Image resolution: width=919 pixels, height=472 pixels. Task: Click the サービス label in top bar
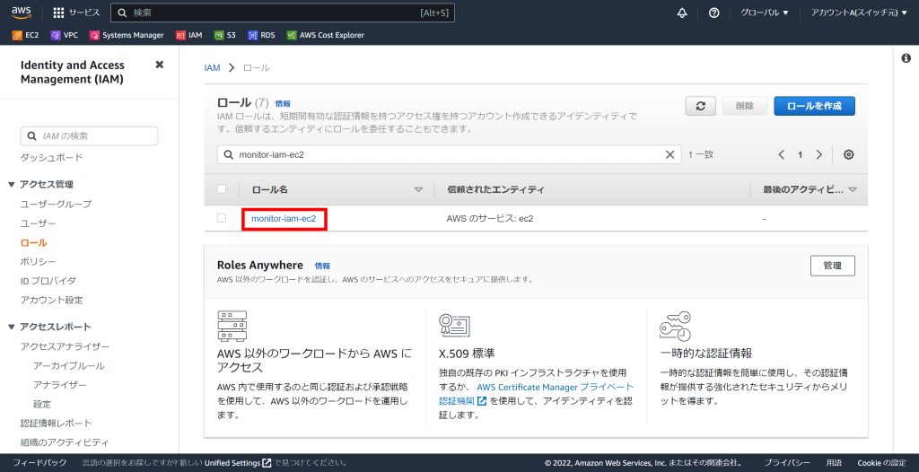click(x=84, y=13)
